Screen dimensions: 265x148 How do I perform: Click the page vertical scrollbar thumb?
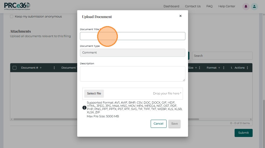point(264,123)
